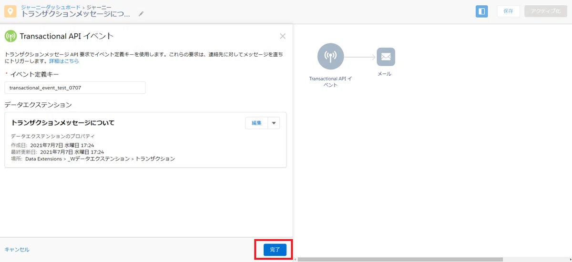Viewport: 572px width, 262px height.
Task: Select the Transactional API event canvas node
Action: (x=330, y=57)
